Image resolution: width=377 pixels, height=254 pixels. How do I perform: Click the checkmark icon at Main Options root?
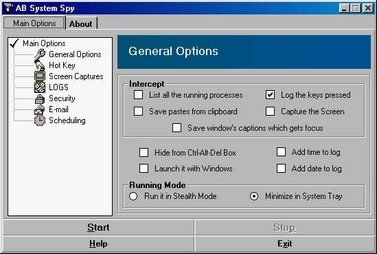coord(14,43)
